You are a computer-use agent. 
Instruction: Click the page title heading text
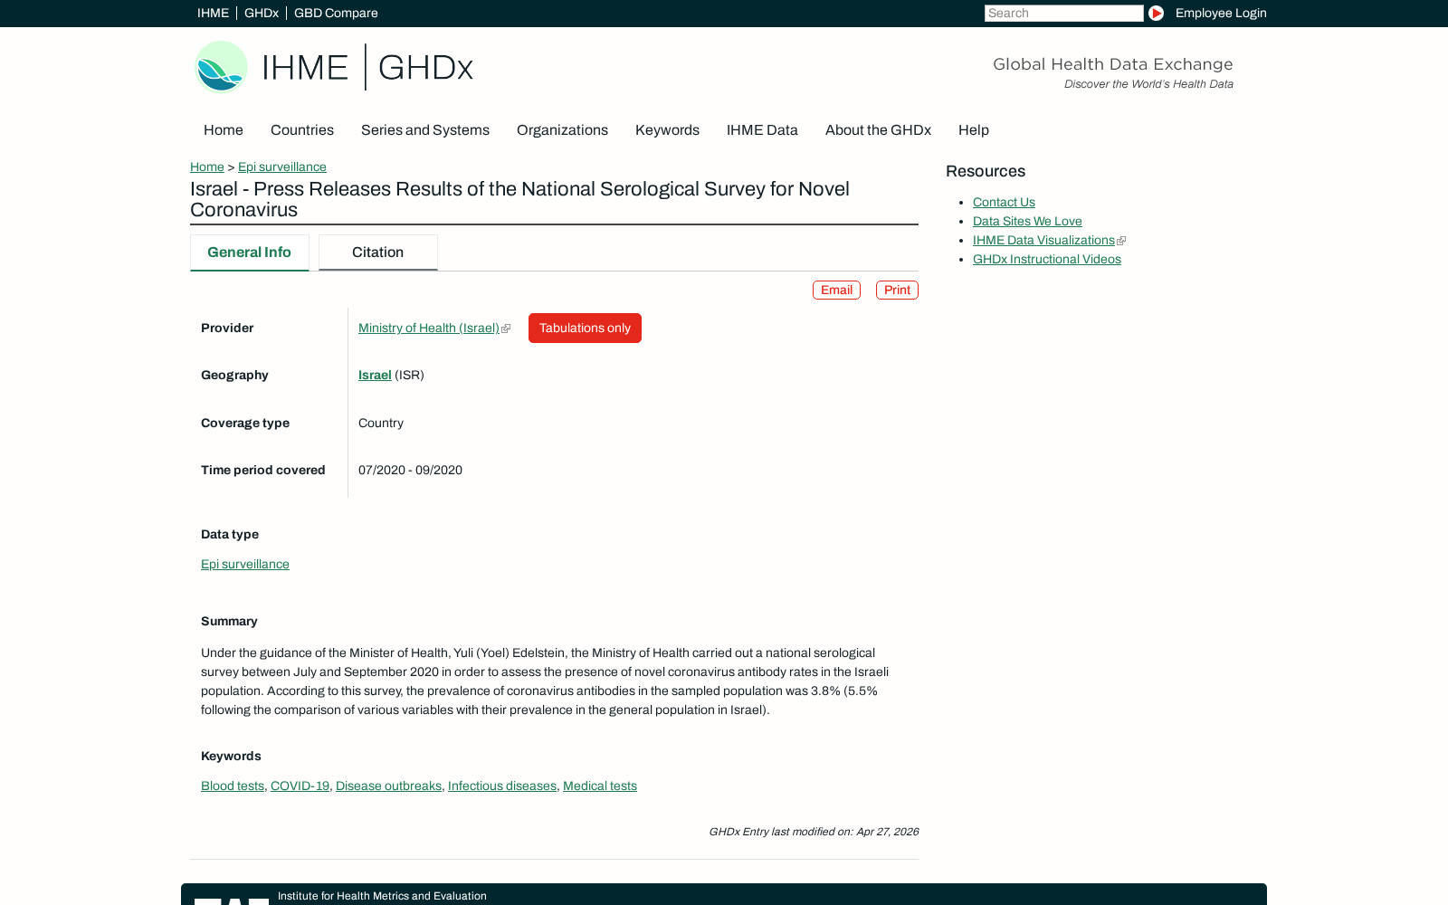click(519, 199)
